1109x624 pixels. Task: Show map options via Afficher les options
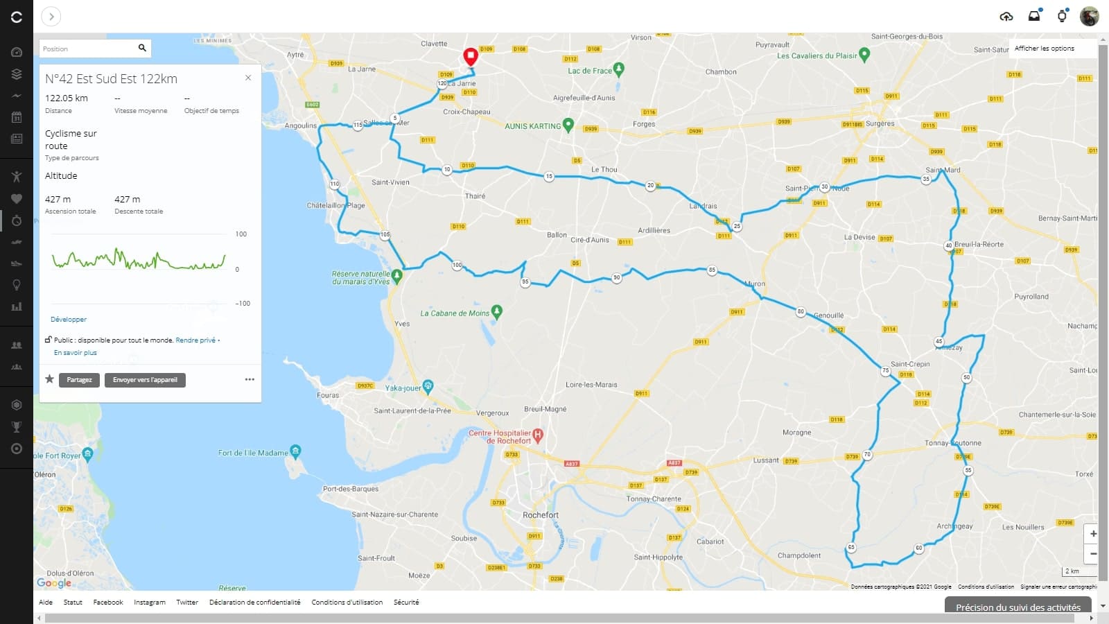click(1044, 49)
